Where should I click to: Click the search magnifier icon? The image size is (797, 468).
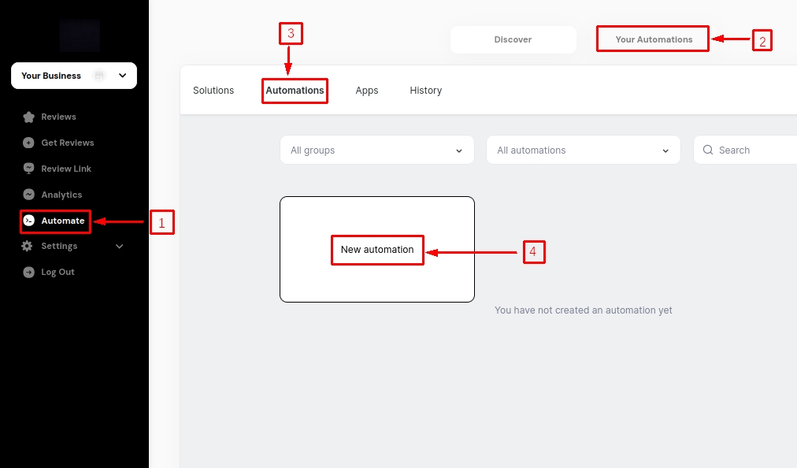click(x=708, y=150)
